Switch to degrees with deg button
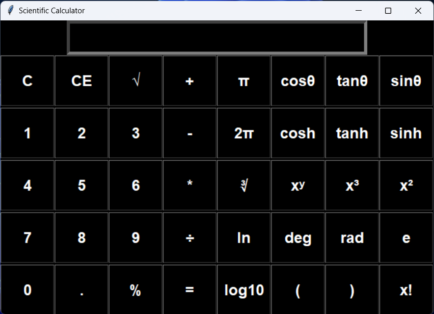 click(x=297, y=238)
